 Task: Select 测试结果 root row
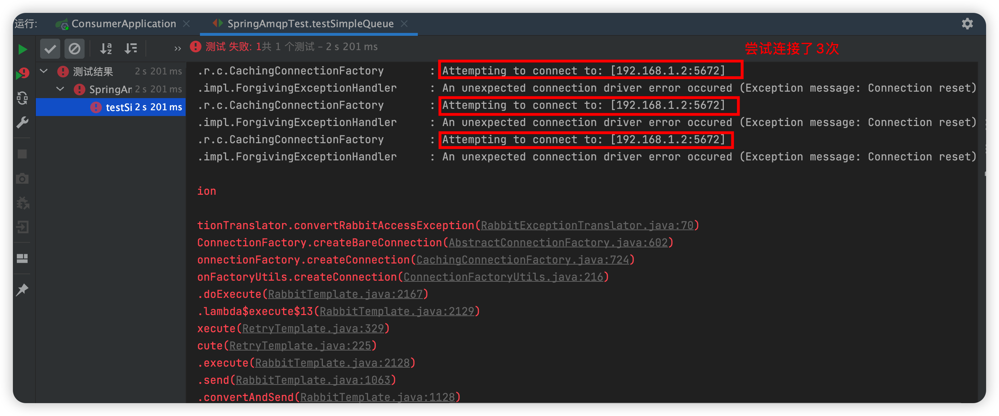tap(111, 71)
